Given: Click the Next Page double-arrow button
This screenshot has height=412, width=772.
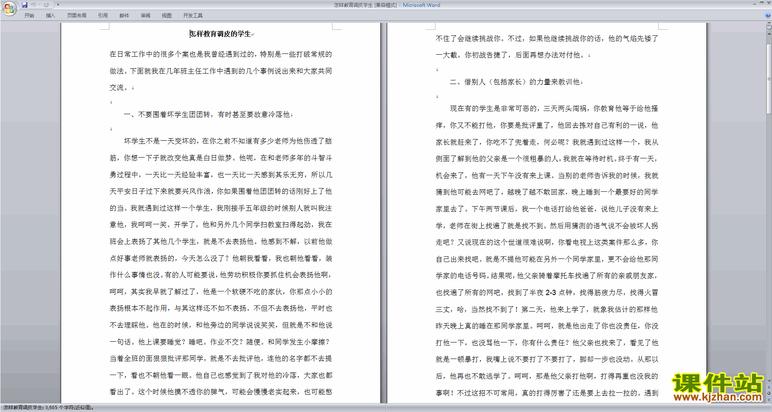Looking at the screenshot, I should (769, 400).
